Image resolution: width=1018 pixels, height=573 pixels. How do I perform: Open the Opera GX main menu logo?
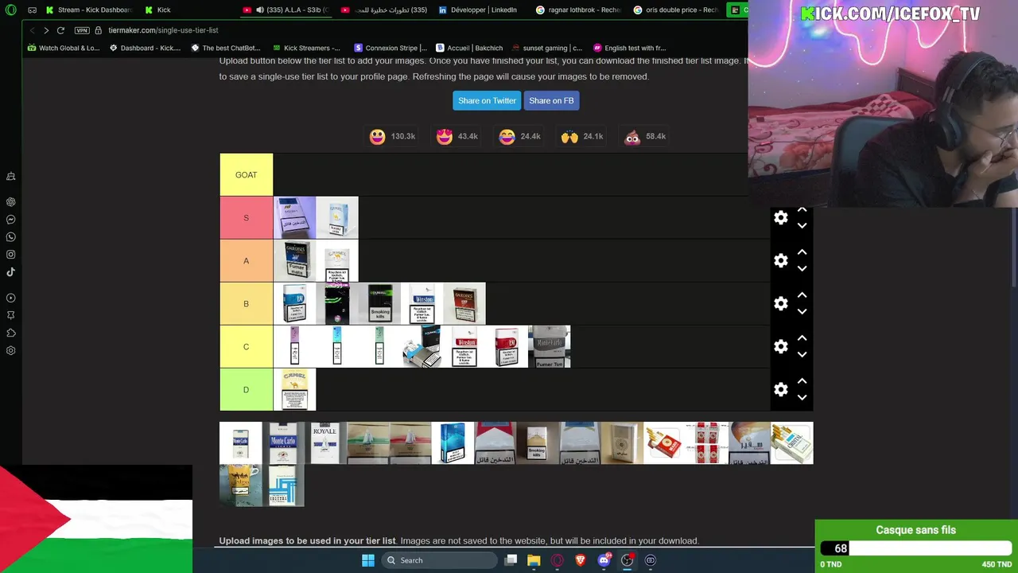[10, 10]
